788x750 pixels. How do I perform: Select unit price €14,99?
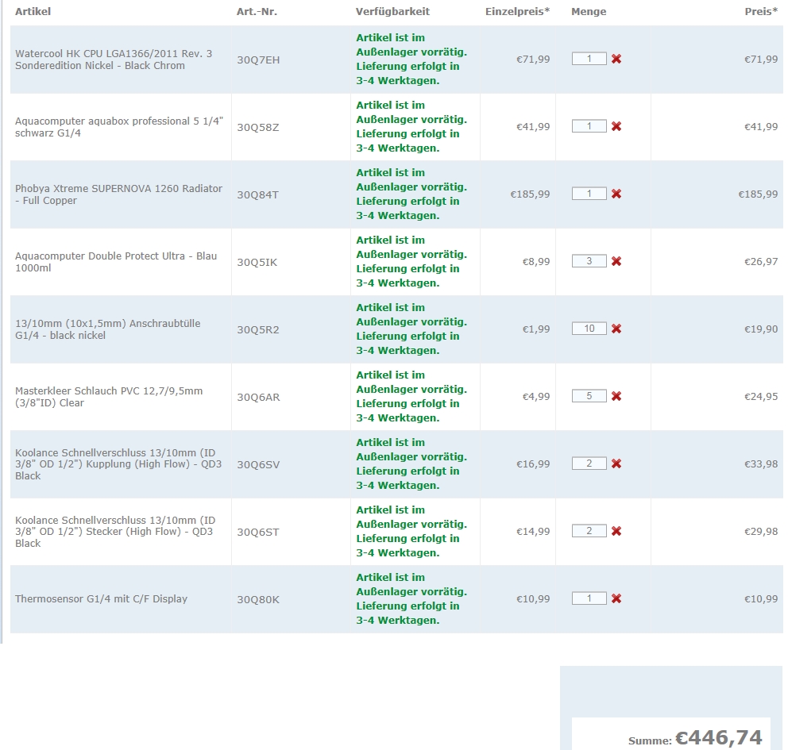pos(533,531)
